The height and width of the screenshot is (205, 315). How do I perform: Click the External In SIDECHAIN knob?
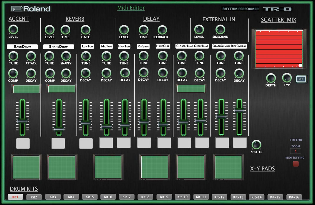(x=220, y=29)
